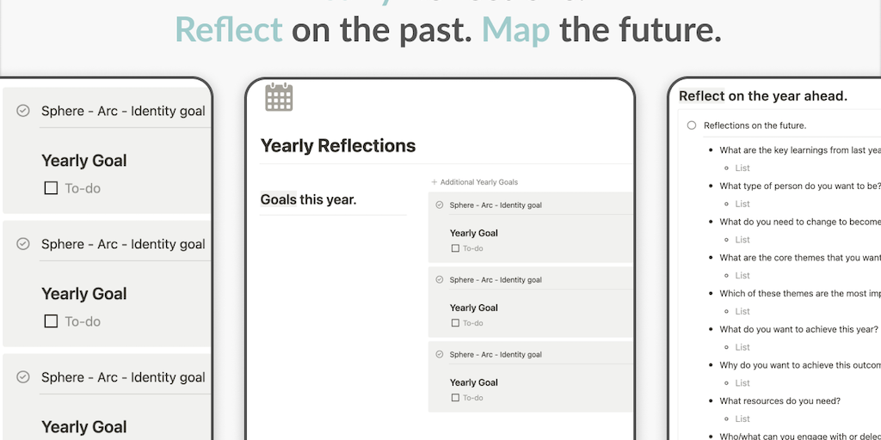This screenshot has width=881, height=440.
Task: Click check-circle icon on top left-panel Sphere card
Action: [x=24, y=111]
